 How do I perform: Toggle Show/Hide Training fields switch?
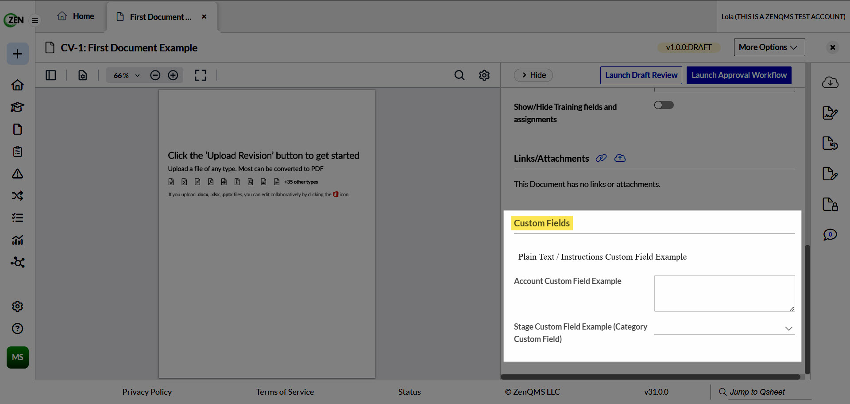point(664,105)
